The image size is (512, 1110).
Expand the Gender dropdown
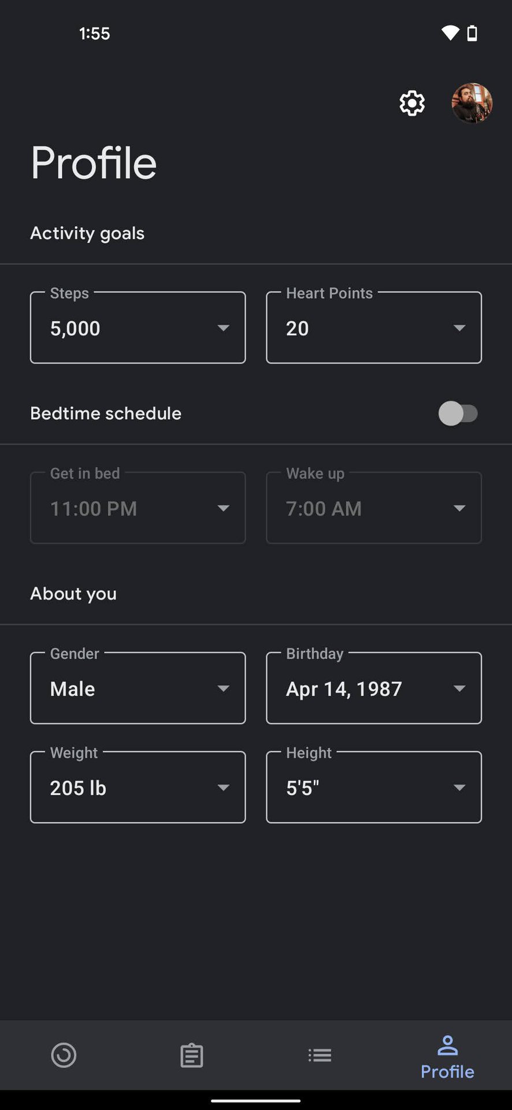tap(138, 688)
